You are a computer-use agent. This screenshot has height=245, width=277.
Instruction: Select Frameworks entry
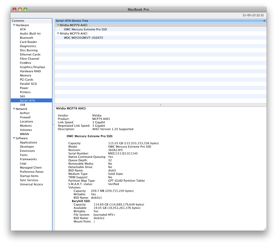28,159
